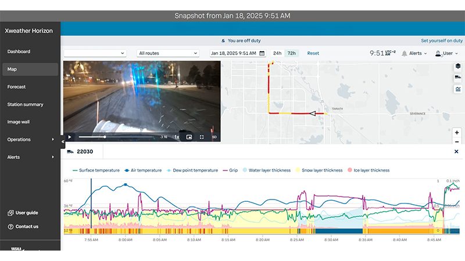The image size is (465, 261).
Task: Go to the Forecast page
Action: click(x=16, y=86)
